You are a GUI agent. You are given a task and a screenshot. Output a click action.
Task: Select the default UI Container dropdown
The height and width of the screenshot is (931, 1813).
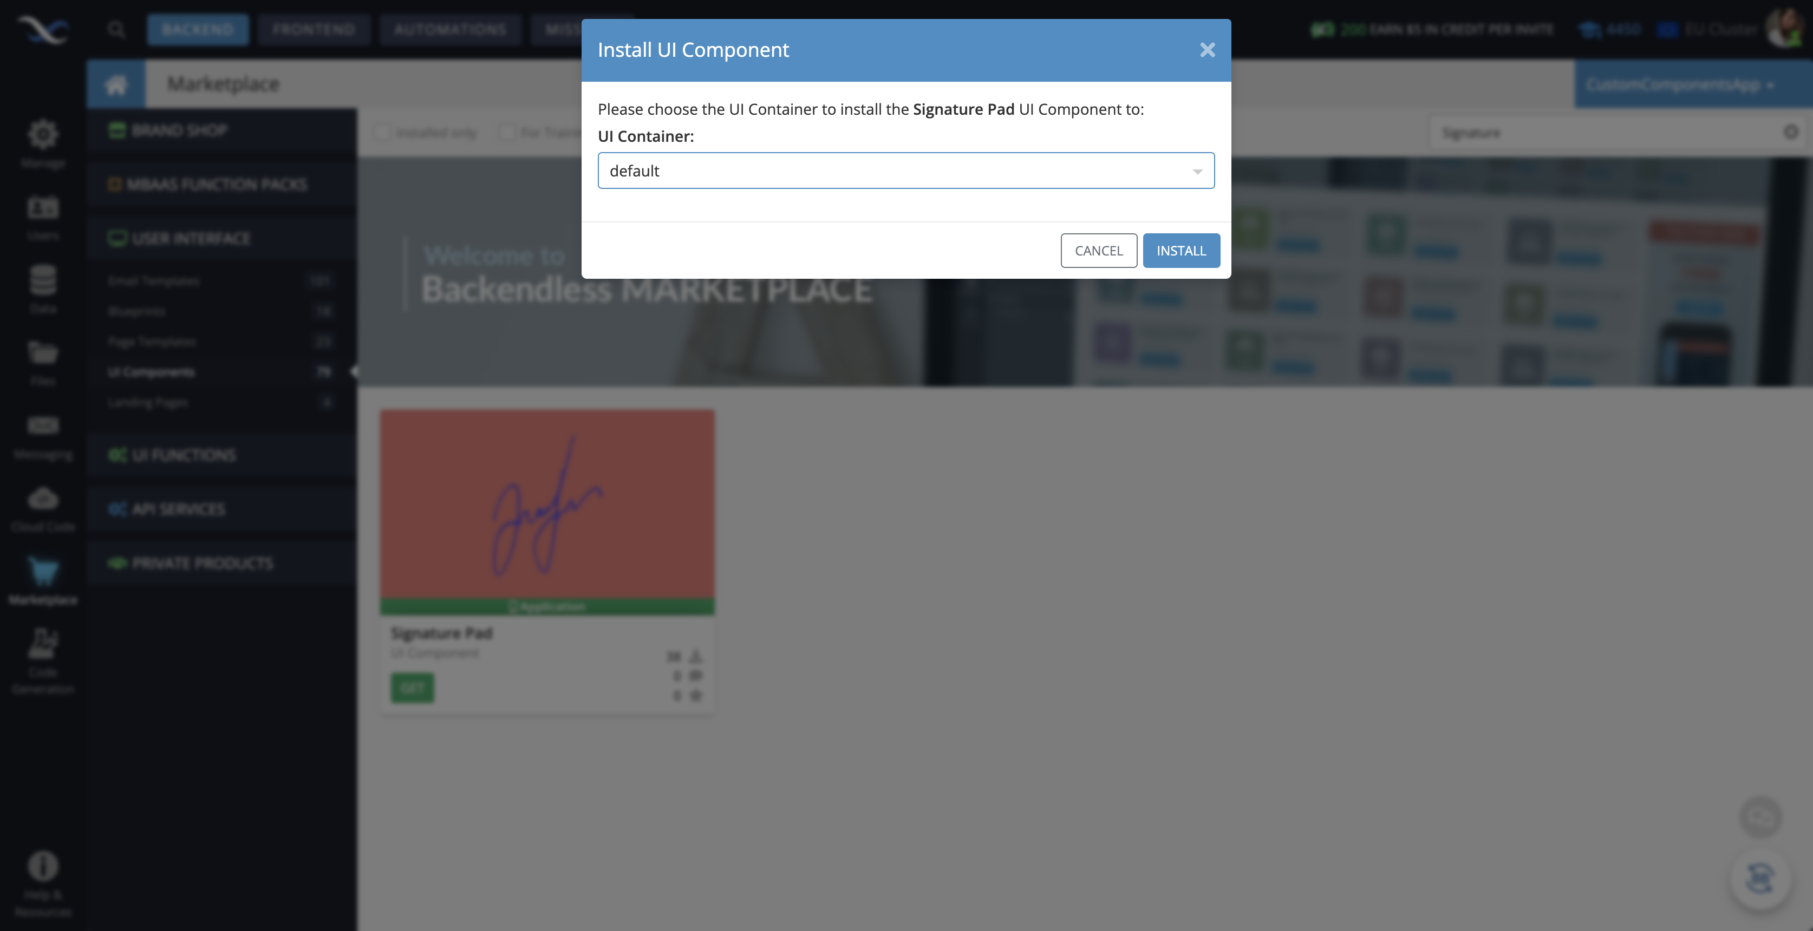coord(906,170)
